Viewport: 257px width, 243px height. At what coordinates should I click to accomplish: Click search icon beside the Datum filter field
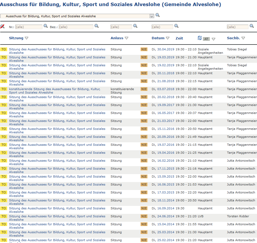176,26
